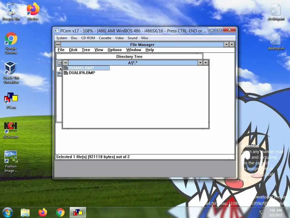
Task: Open File Manager's File menu
Action: 61,50
